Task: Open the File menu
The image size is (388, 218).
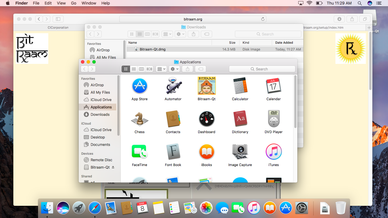Action: tap(36, 3)
